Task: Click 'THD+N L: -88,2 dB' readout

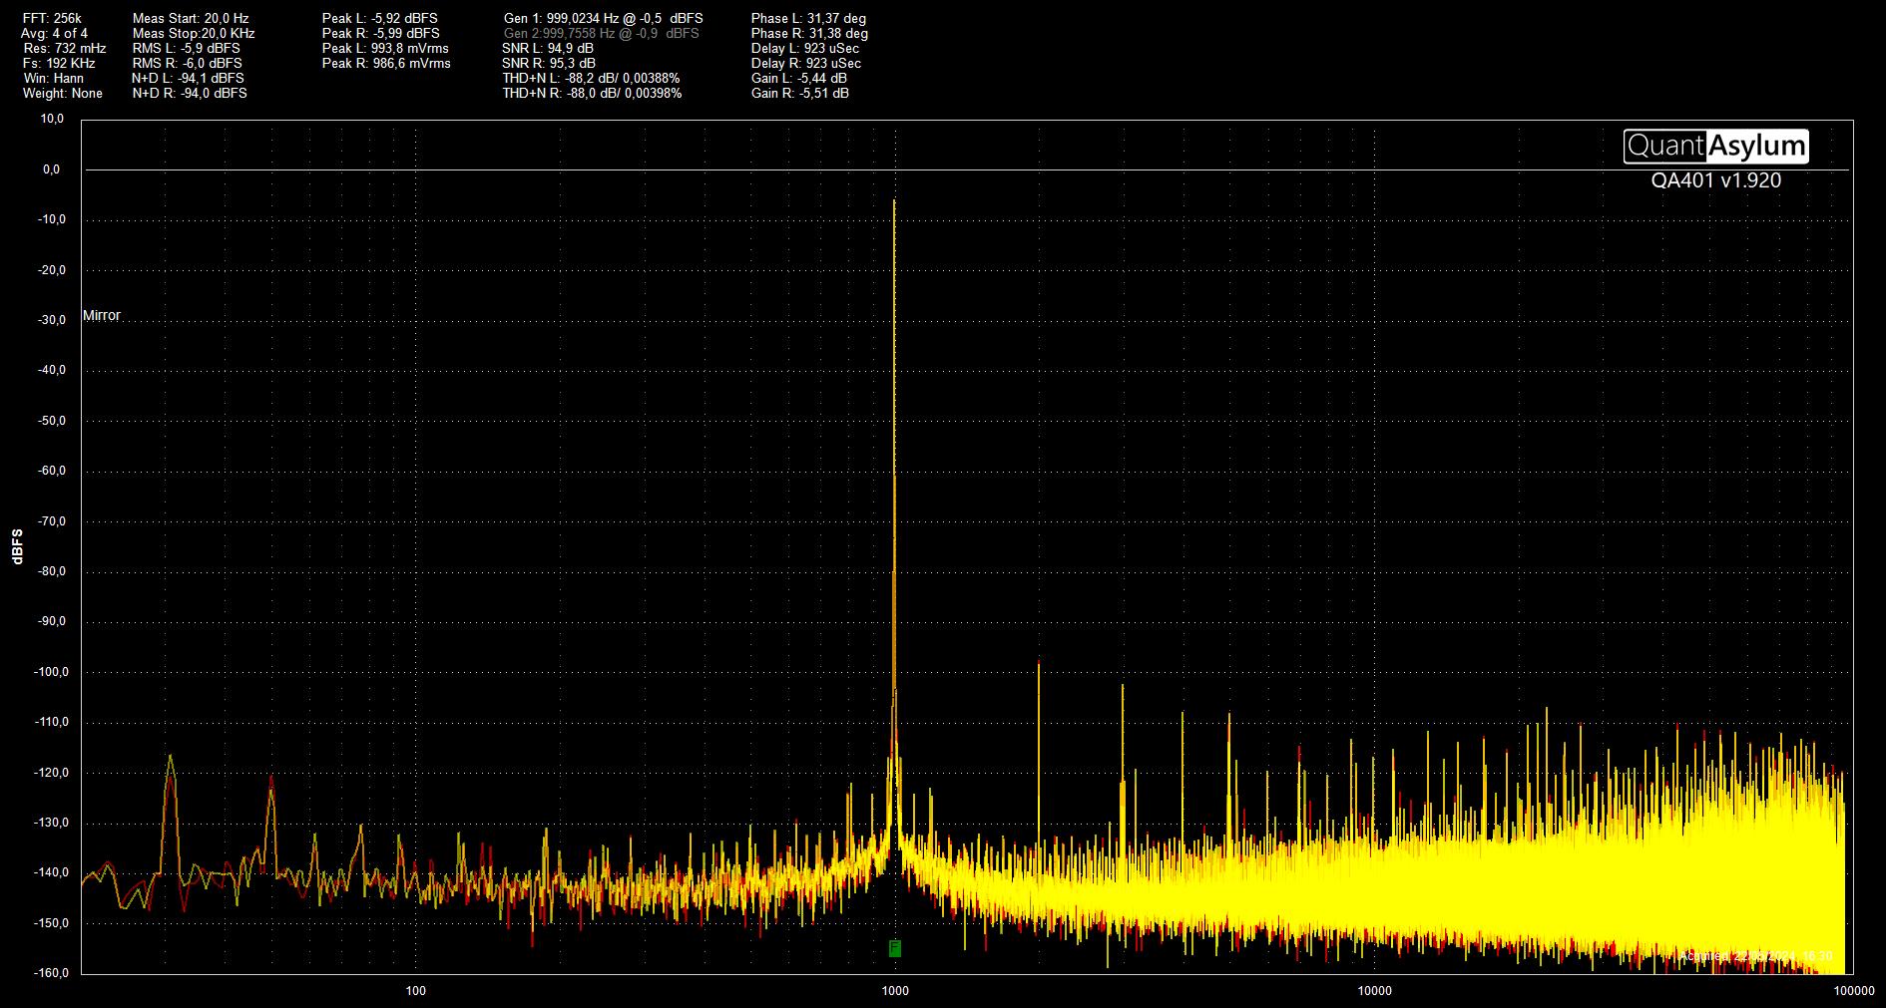Action: tap(591, 78)
